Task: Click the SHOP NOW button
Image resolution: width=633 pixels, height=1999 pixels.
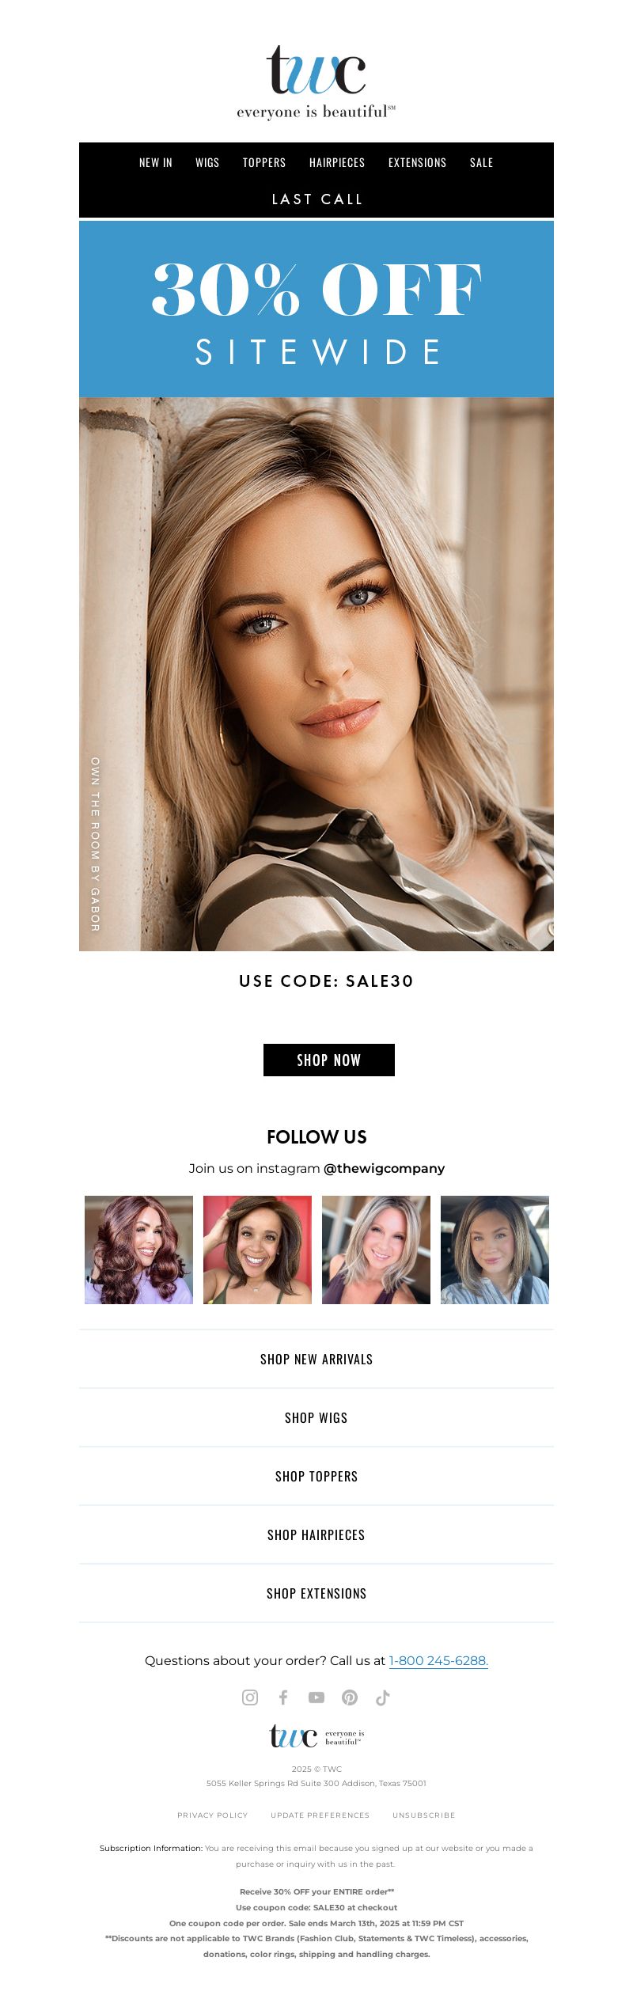Action: tap(329, 1060)
